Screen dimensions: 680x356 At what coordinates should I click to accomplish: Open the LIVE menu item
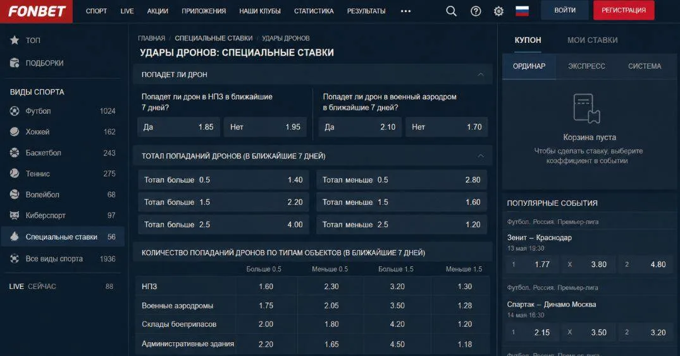click(127, 11)
